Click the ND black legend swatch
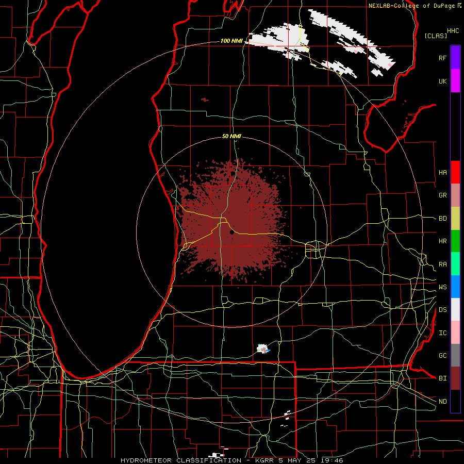Viewport: 464px width, 464px height. (x=455, y=401)
